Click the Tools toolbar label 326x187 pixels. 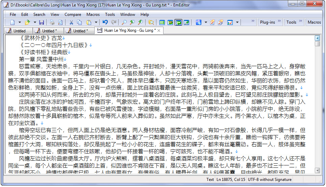pyautogui.click(x=291, y=22)
